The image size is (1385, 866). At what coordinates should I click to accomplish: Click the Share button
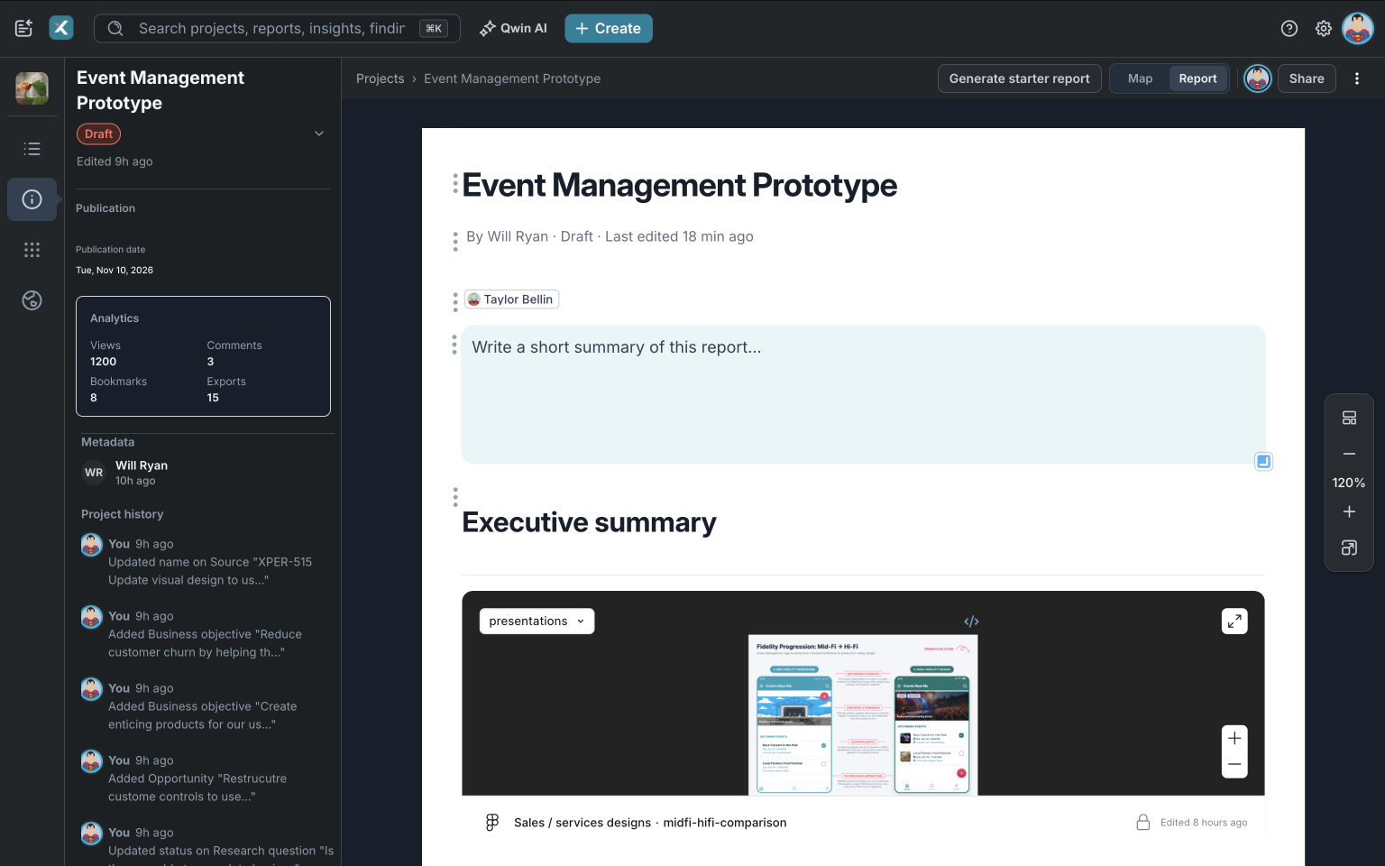click(x=1307, y=78)
